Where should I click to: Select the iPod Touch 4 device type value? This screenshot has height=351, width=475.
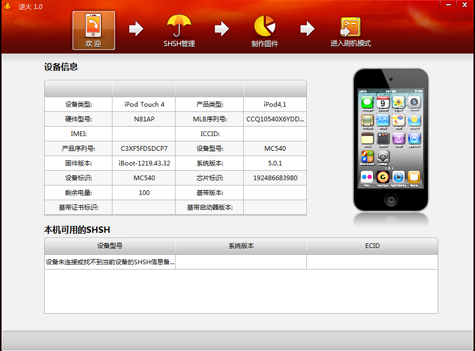(144, 105)
